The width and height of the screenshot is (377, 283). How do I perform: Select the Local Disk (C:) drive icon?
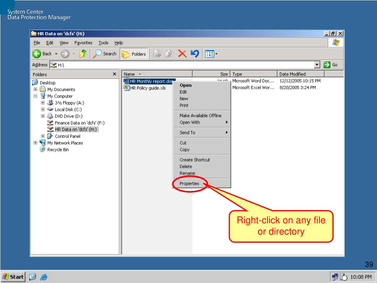(x=50, y=109)
